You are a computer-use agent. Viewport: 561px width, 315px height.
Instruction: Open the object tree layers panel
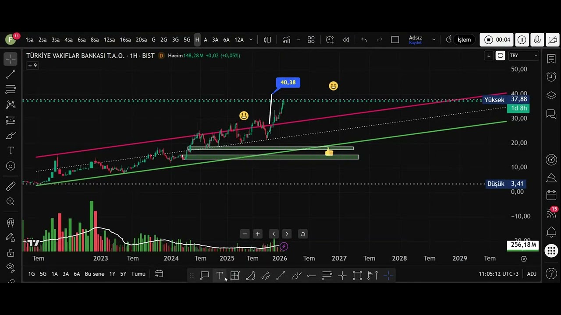coord(551,95)
